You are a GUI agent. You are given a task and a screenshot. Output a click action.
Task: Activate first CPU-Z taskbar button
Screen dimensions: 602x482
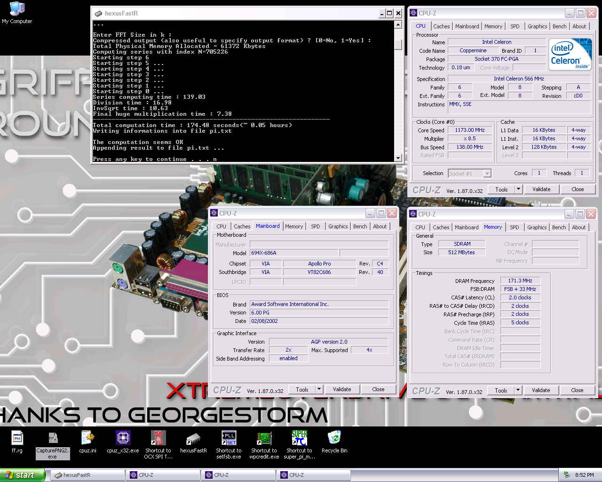coord(163,475)
